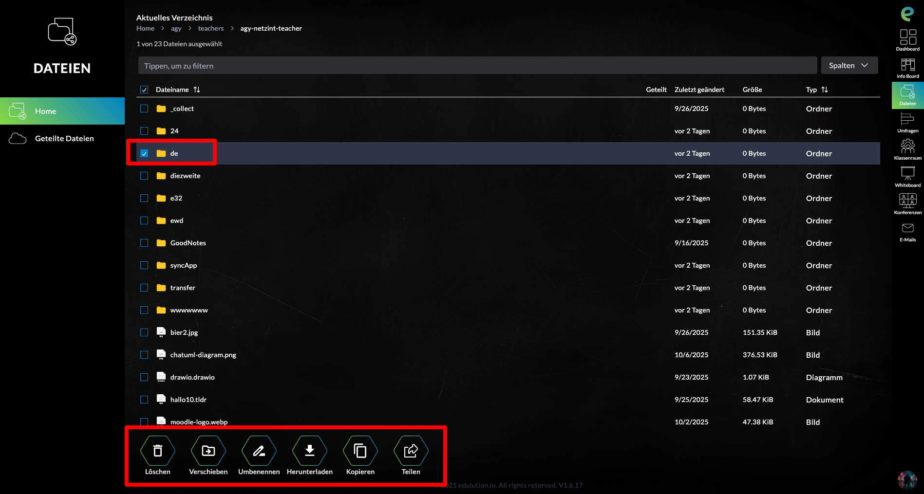This screenshot has height=494, width=924.
Task: Uncheck the selected 'de' folder checkbox
Action: [144, 153]
